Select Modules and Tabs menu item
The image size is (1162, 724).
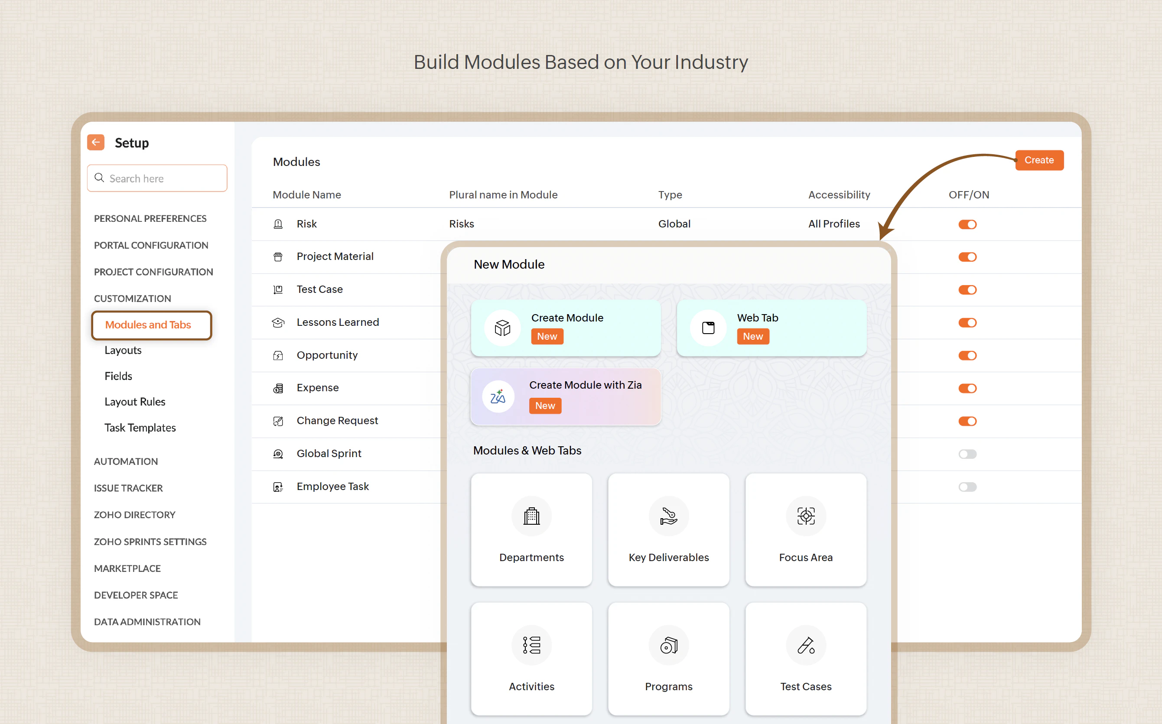pyautogui.click(x=148, y=325)
